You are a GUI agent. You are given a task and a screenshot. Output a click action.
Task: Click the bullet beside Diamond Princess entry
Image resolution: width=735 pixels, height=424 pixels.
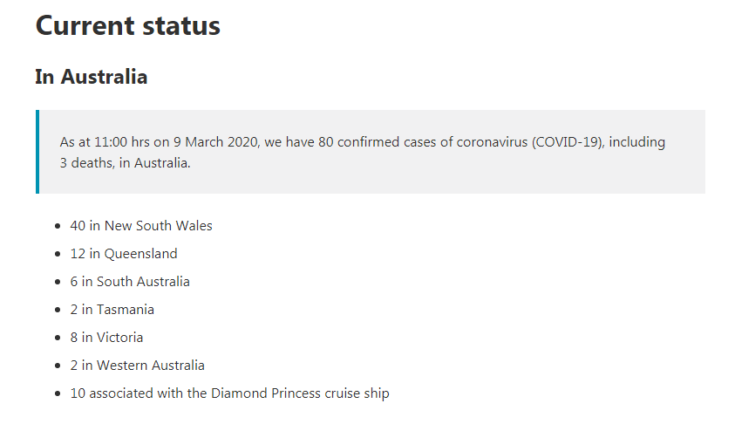[58, 393]
